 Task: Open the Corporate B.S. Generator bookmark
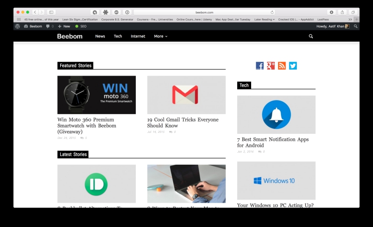point(117,19)
